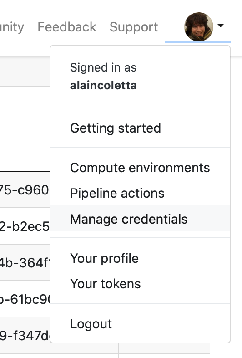This screenshot has width=242, height=358.
Task: Select table row containing b-61bc9
Action: click(25, 299)
